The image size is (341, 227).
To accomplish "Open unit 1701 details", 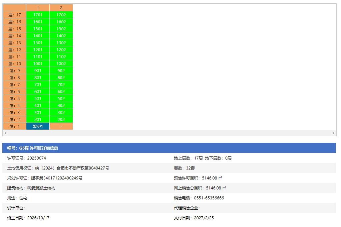I will [x=38, y=15].
